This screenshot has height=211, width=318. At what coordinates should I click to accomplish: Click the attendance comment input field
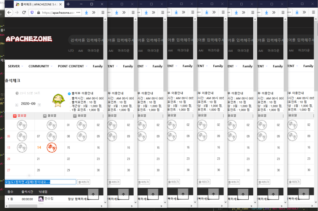[40, 182]
